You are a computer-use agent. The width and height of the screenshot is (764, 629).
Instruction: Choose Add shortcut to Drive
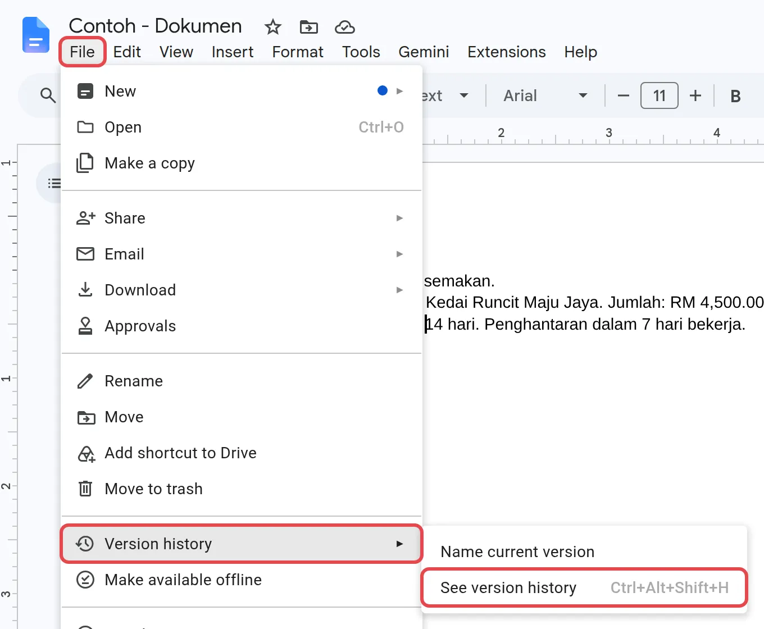coord(242,453)
